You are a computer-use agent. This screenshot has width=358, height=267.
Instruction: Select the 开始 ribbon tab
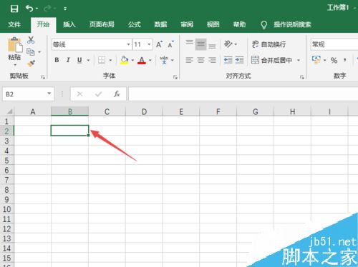(43, 24)
